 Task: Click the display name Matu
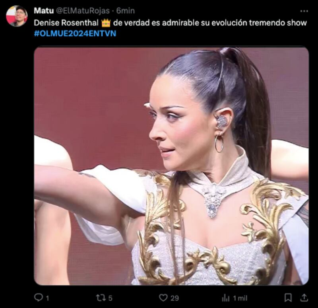(44, 11)
